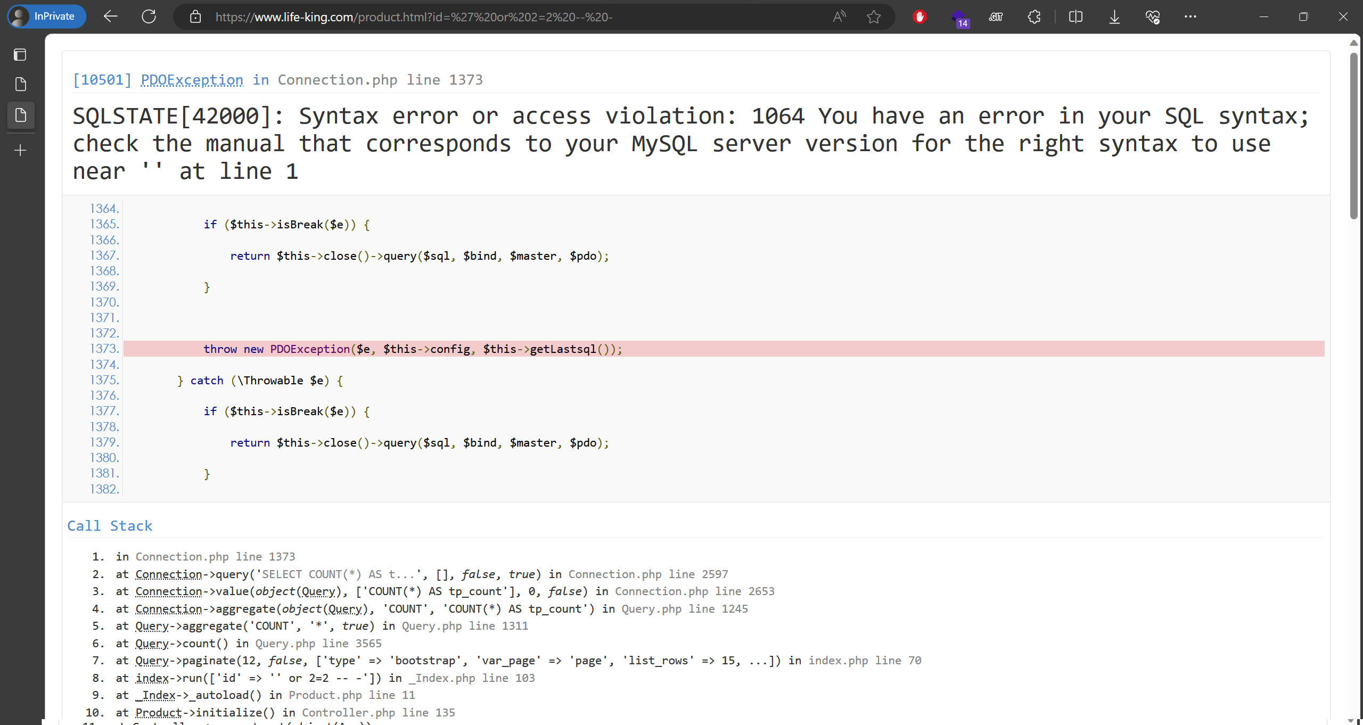Click the PDOException link in header
The height and width of the screenshot is (725, 1363).
[x=192, y=80]
